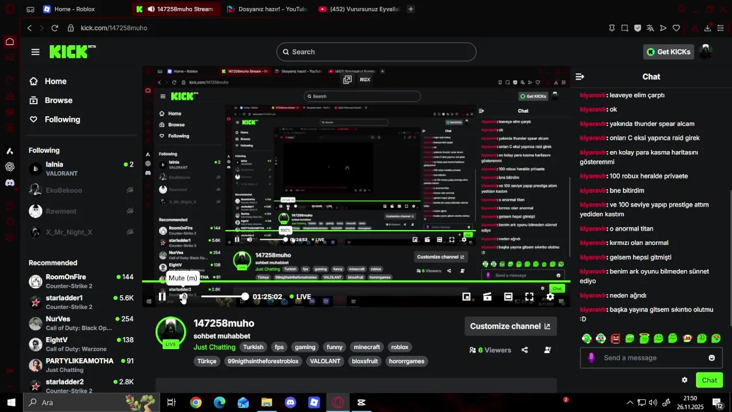Click Customize channel button
This screenshot has width=732, height=412.
(x=510, y=326)
